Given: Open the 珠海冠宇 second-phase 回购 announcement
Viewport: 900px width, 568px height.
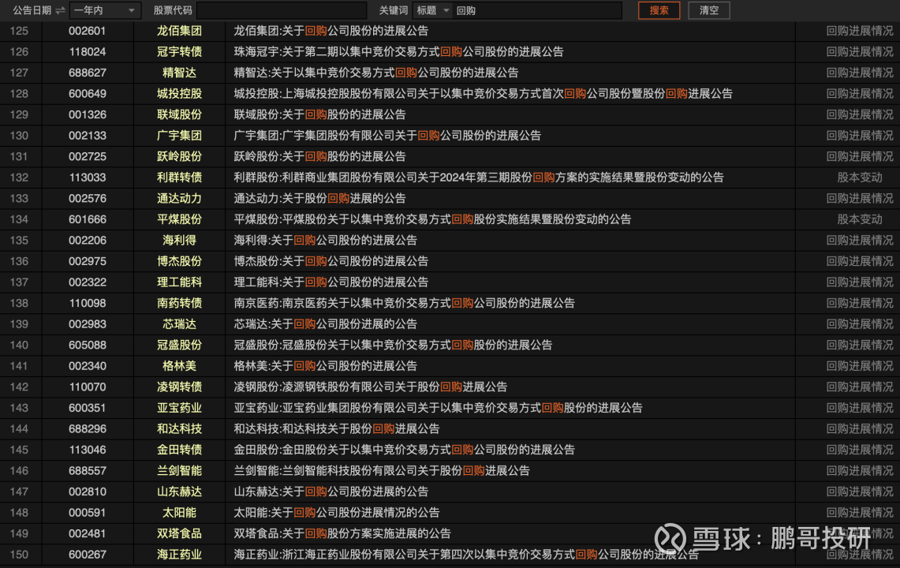Looking at the screenshot, I should [x=398, y=52].
